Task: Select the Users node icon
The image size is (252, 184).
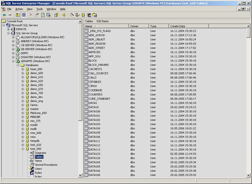Action: pos(32,169)
